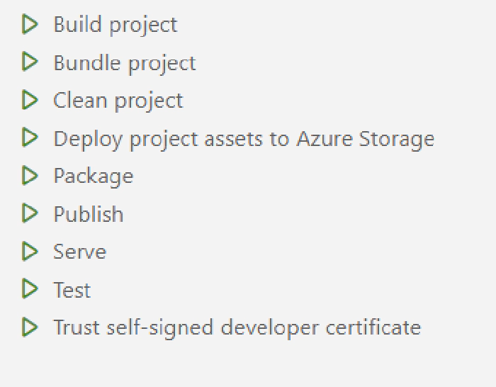
Task: Select the Test task label
Action: point(72,290)
